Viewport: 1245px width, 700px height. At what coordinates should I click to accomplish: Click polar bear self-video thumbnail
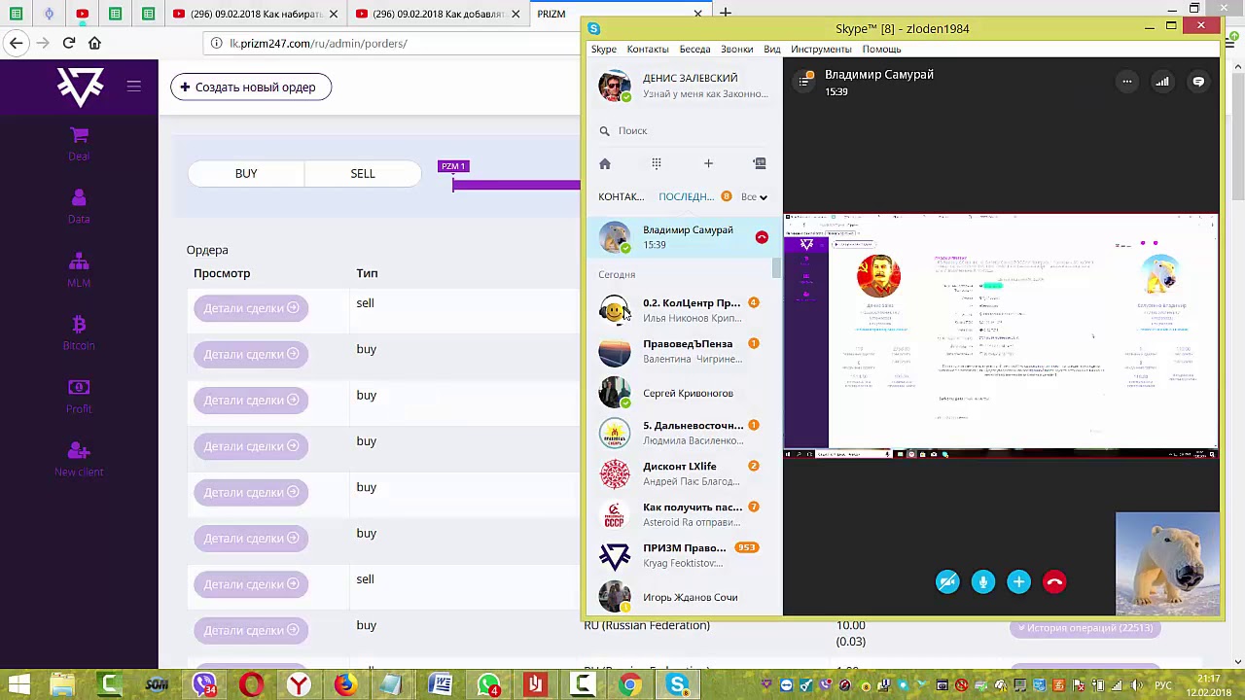tap(1167, 564)
